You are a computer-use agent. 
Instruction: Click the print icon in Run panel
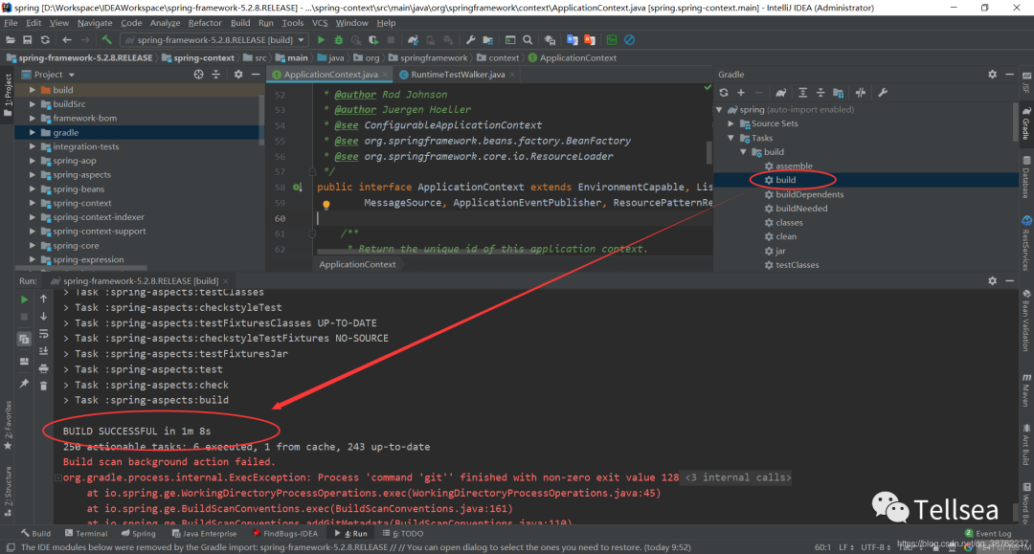[x=43, y=367]
